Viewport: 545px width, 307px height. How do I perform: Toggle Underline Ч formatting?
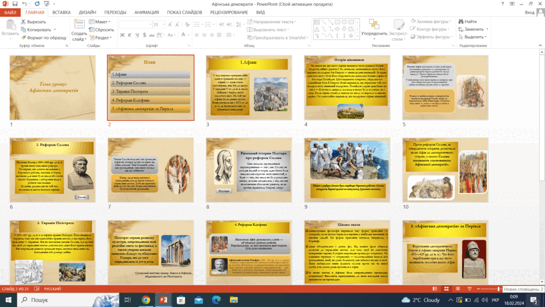pyautogui.click(x=137, y=35)
